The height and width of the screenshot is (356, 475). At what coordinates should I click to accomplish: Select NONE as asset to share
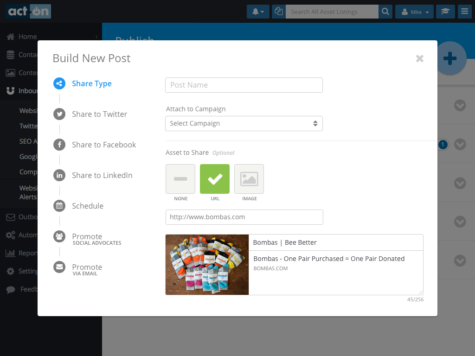(180, 179)
